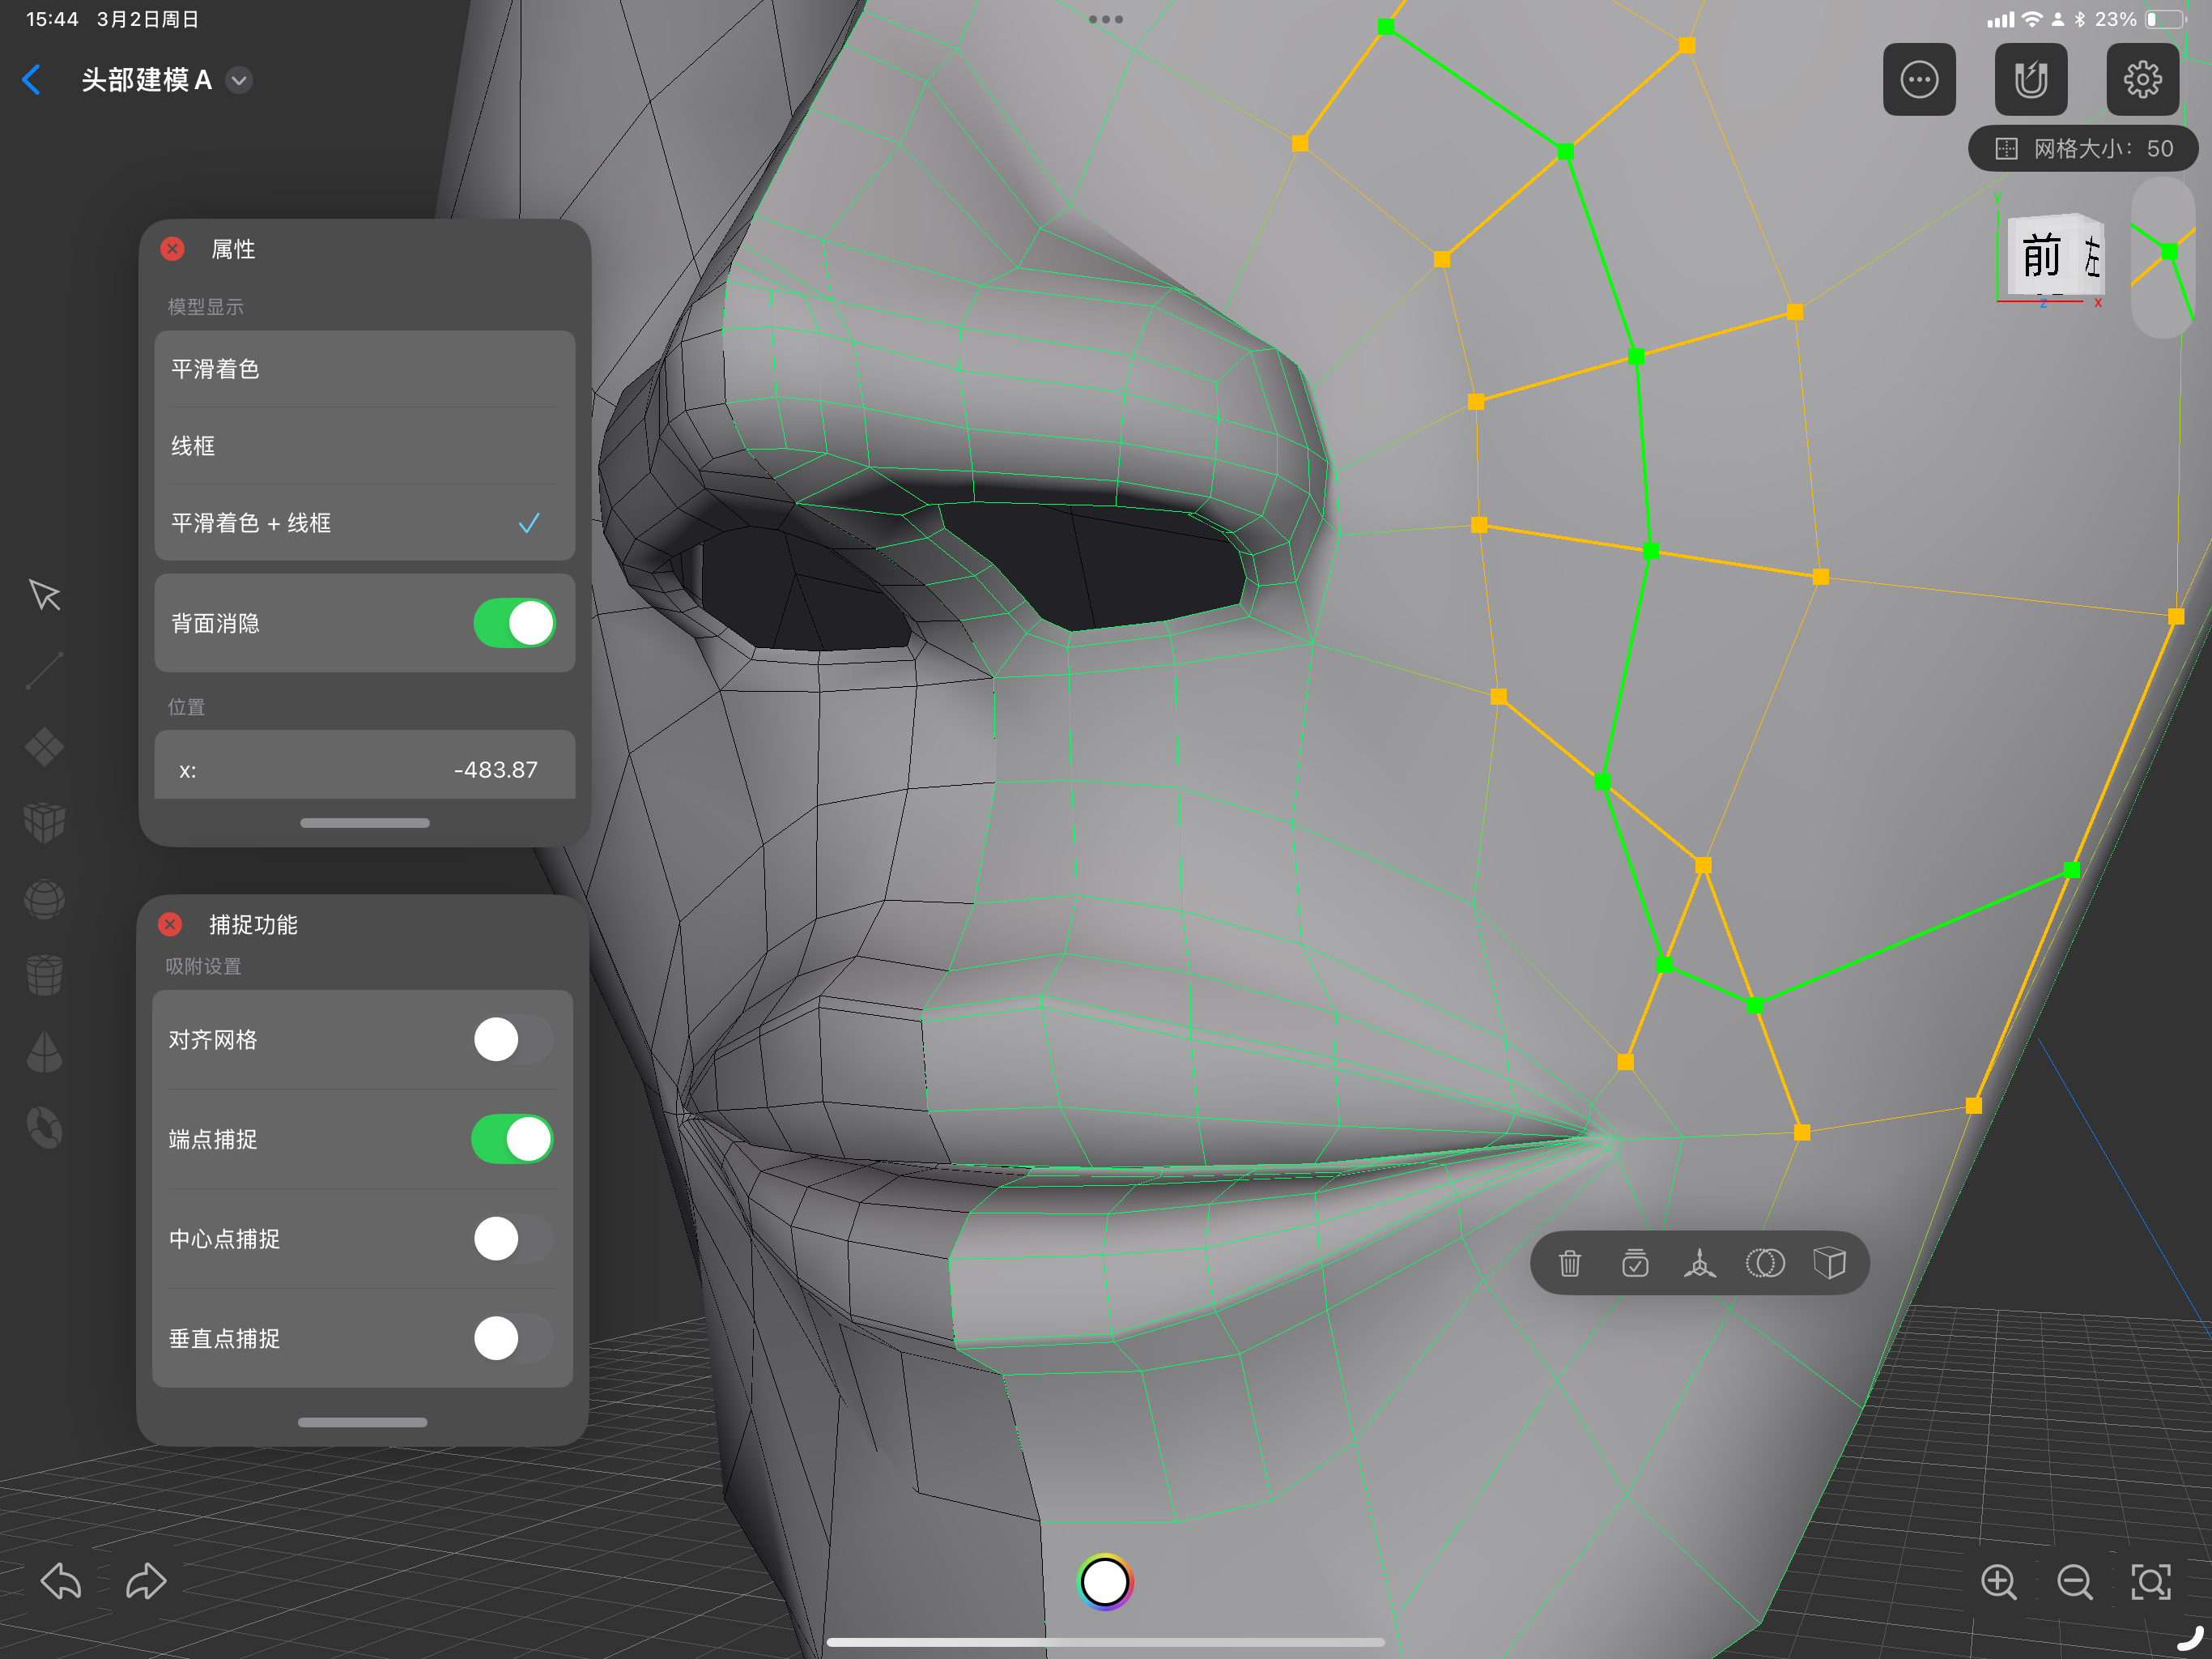This screenshot has width=2212, height=1659.
Task: Toggle the 背面消隐 switch off
Action: coord(514,624)
